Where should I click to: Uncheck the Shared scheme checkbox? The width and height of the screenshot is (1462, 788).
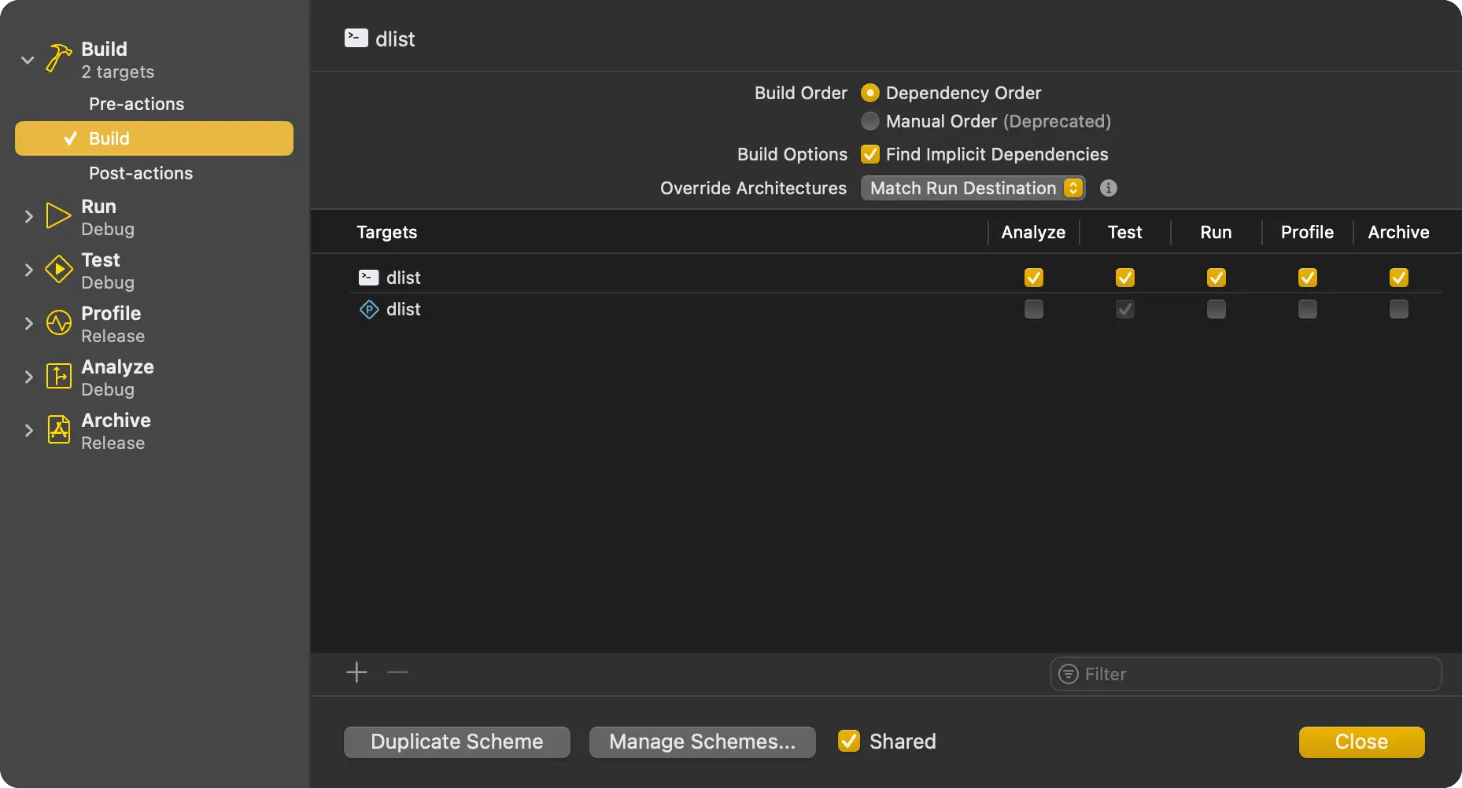pos(848,741)
